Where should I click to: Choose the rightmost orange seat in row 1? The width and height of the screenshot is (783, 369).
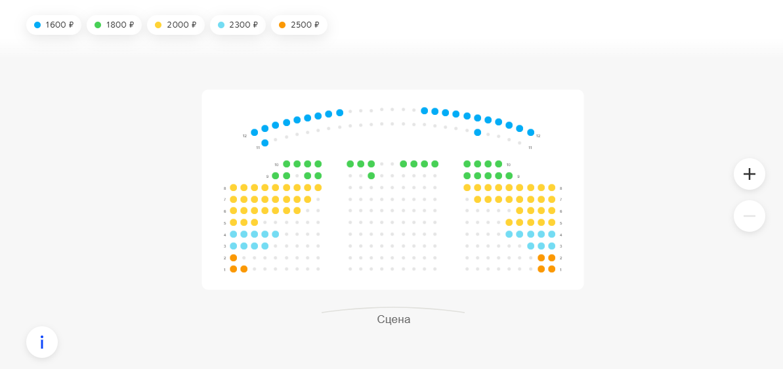[552, 269]
